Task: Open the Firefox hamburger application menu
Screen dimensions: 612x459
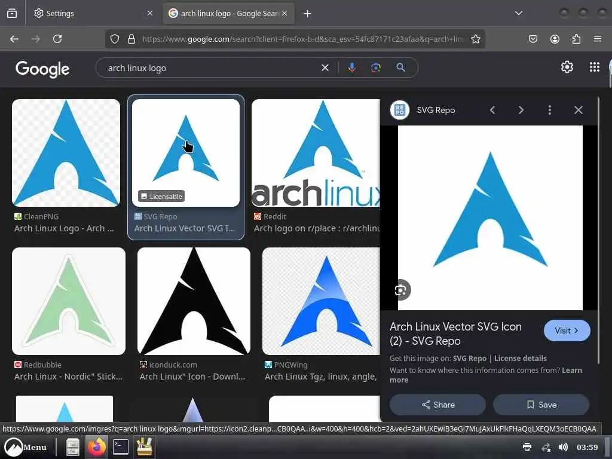Action: click(598, 39)
